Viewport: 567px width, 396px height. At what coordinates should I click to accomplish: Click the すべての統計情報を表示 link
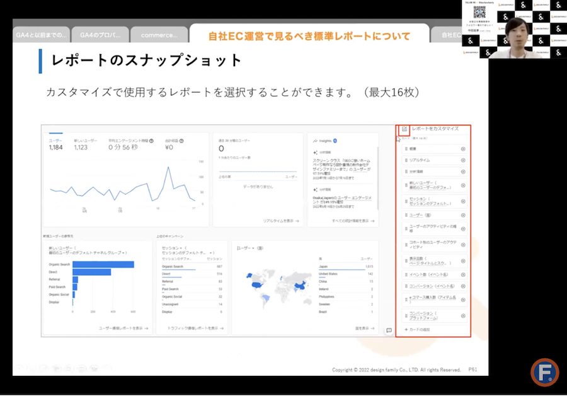(353, 221)
